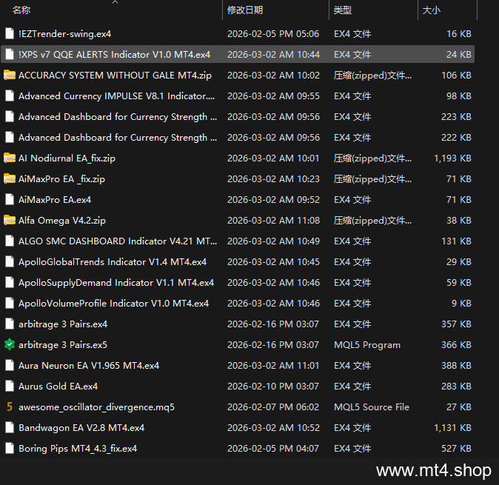Click the file icon of ApolloGlobalTrends Indicator
Viewport: 499px width, 485px height.
pos(10,261)
